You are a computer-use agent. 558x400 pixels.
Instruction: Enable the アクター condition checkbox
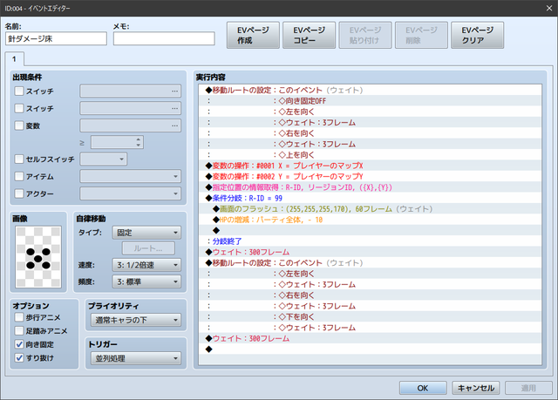pos(19,193)
